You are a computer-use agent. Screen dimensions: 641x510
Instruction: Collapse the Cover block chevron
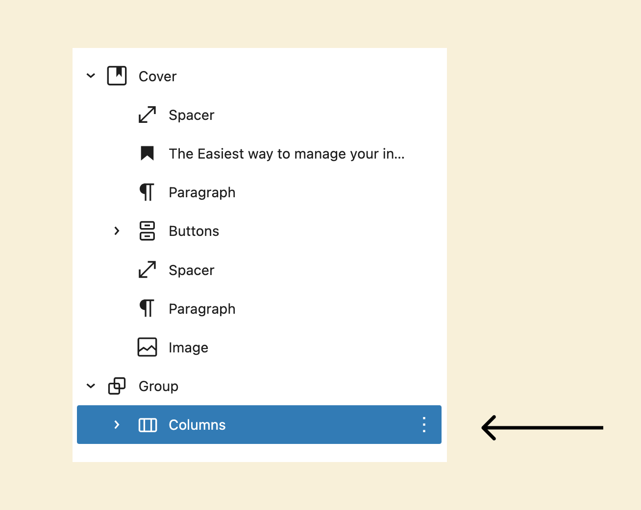click(x=91, y=76)
